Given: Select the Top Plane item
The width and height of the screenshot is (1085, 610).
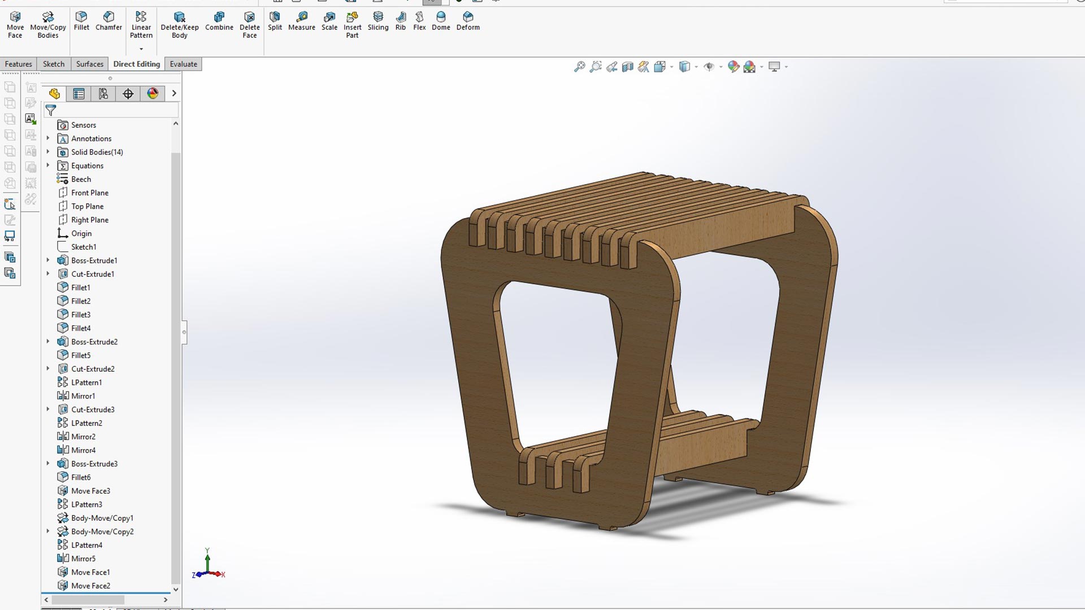Looking at the screenshot, I should pyautogui.click(x=81, y=206).
